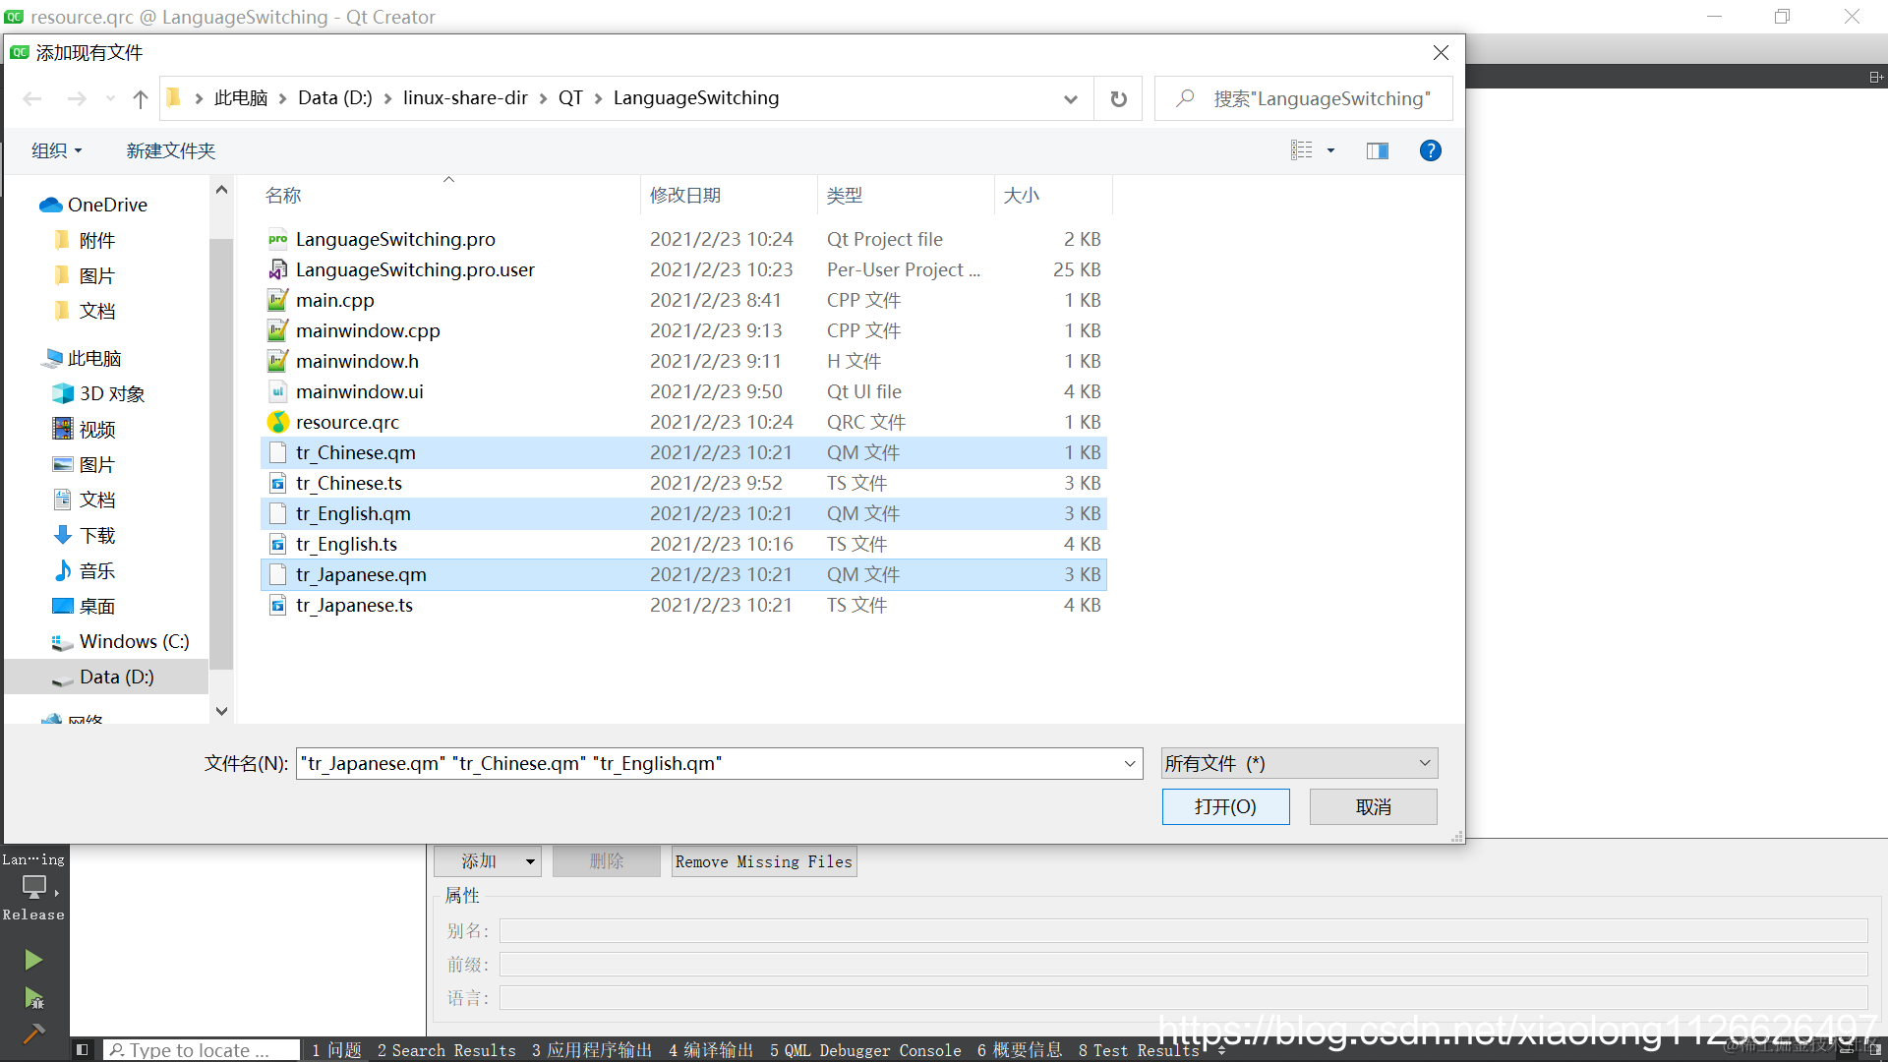Select 此电脑 in navigation pane
1888x1062 pixels.
tap(83, 358)
